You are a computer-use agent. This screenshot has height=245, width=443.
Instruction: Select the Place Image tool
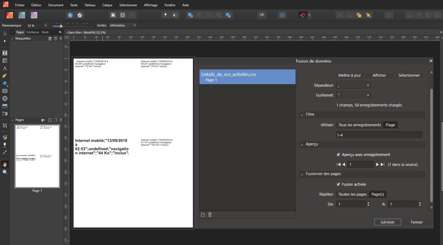(5, 106)
